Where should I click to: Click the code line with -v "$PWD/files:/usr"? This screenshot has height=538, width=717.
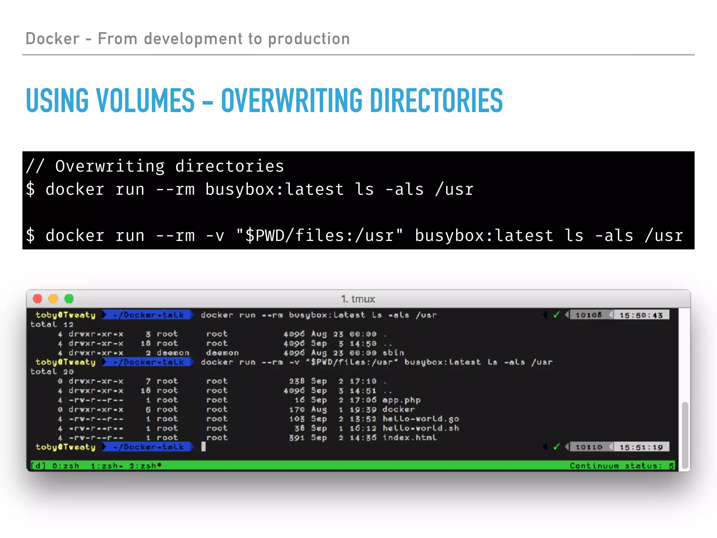point(354,235)
